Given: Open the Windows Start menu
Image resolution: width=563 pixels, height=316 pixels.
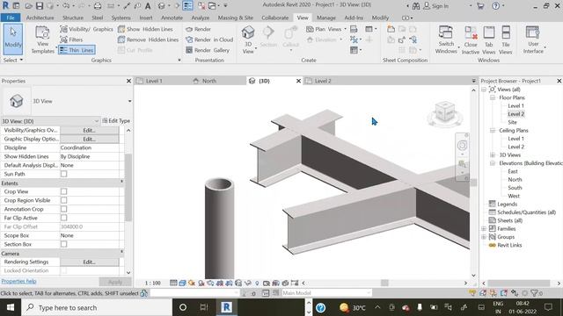Looking at the screenshot, I should click(x=11, y=307).
